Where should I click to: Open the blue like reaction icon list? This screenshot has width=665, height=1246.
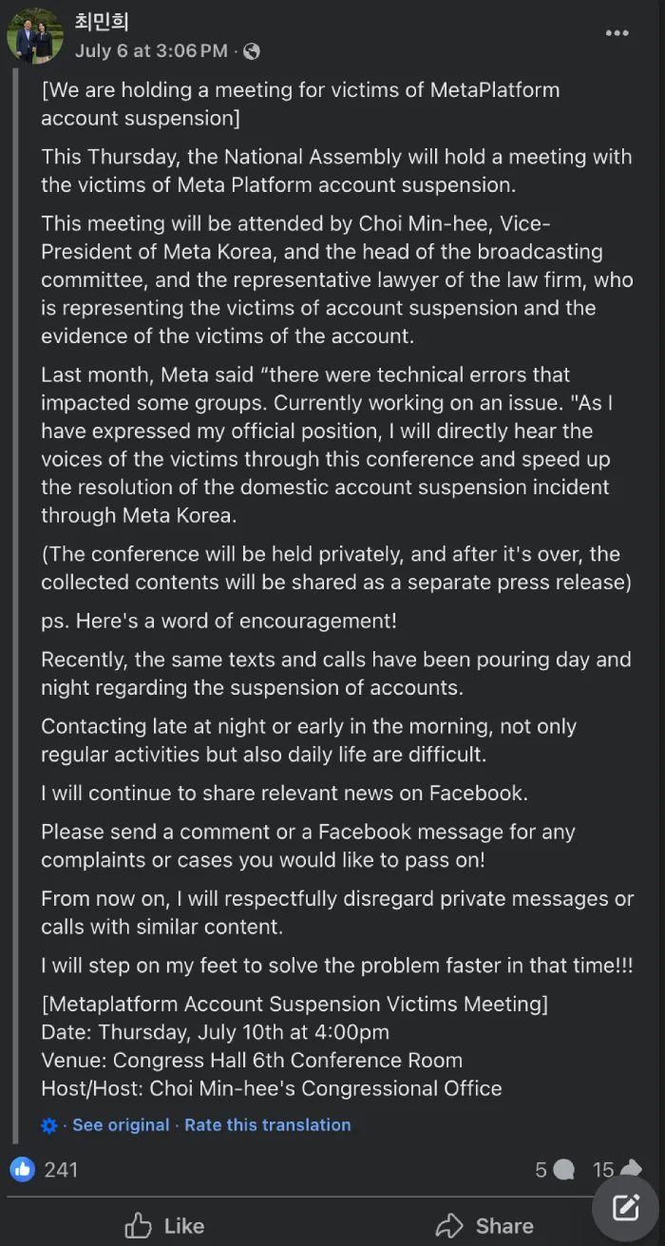tap(23, 1169)
